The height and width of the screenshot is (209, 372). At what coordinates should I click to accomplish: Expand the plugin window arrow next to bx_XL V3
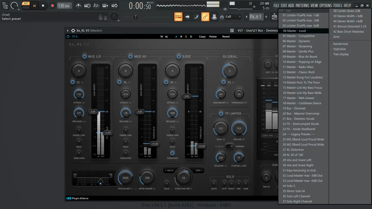pos(68,31)
